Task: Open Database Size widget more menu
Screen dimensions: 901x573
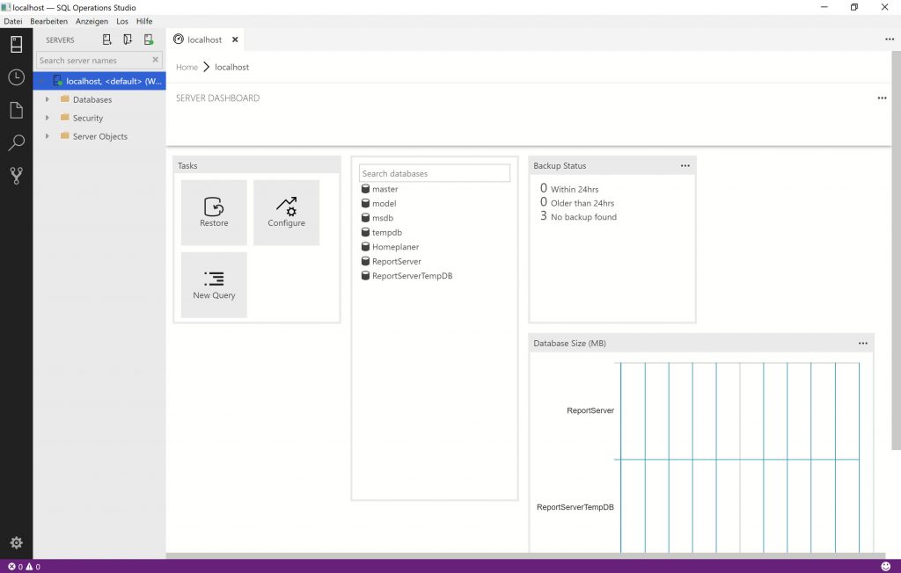Action: (863, 343)
